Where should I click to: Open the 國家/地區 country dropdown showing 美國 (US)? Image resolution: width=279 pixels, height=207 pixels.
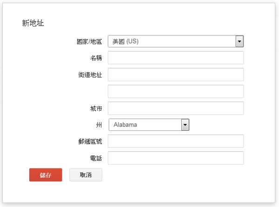click(x=171, y=41)
